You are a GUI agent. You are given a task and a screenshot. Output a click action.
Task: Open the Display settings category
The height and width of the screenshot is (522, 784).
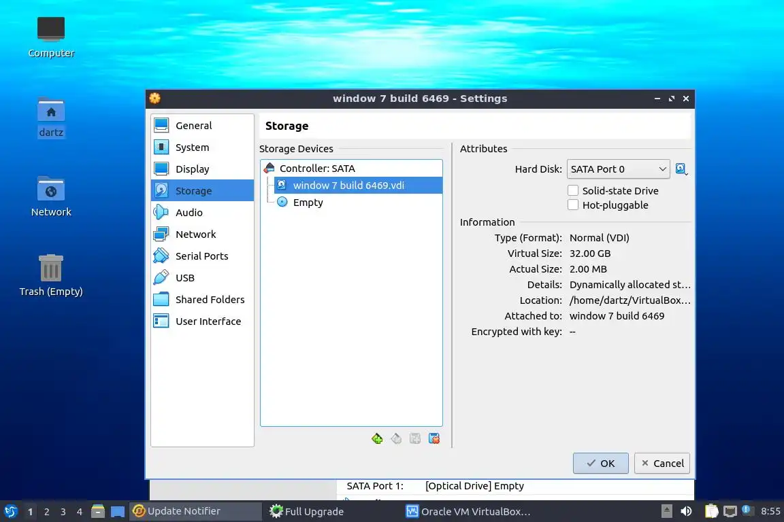[203, 169]
